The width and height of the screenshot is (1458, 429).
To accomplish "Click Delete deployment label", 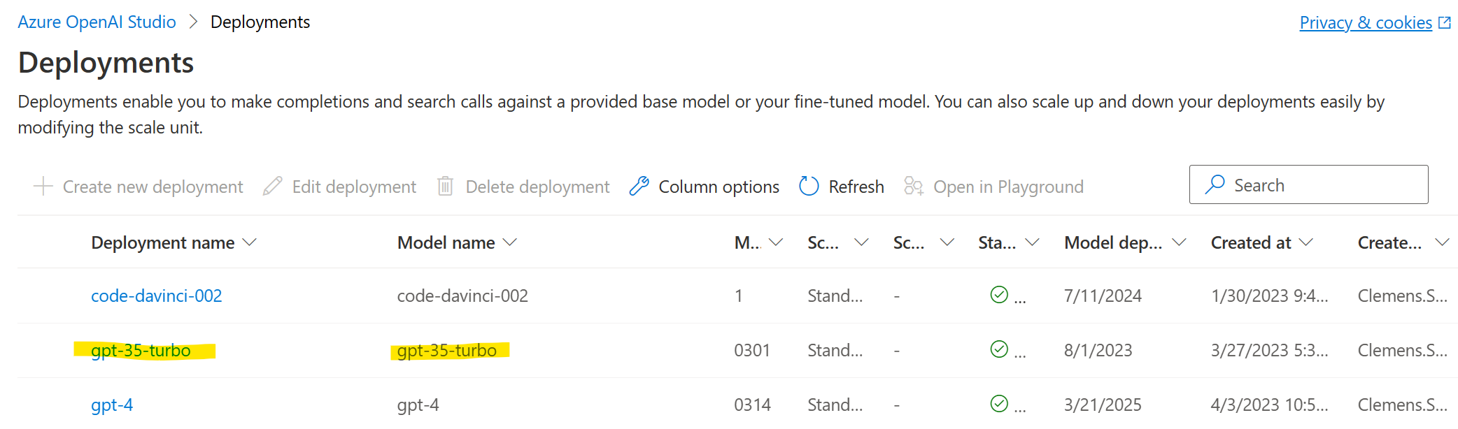I will (x=537, y=187).
